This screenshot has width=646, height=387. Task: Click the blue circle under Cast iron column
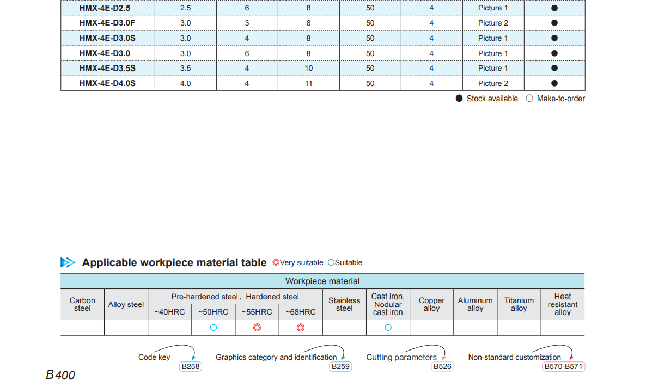click(x=388, y=328)
